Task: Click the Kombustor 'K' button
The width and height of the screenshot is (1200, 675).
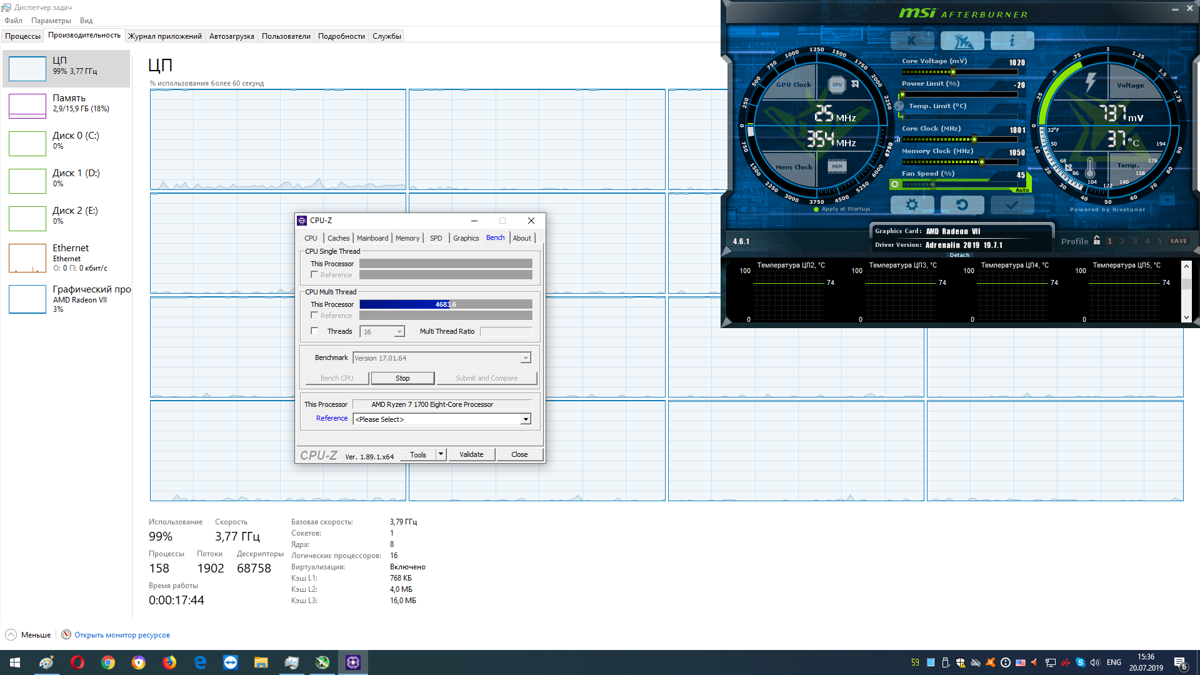Action: tap(912, 41)
